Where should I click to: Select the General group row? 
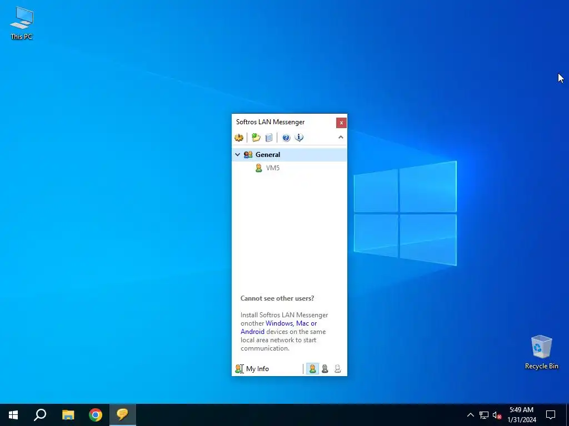pyautogui.click(x=289, y=155)
